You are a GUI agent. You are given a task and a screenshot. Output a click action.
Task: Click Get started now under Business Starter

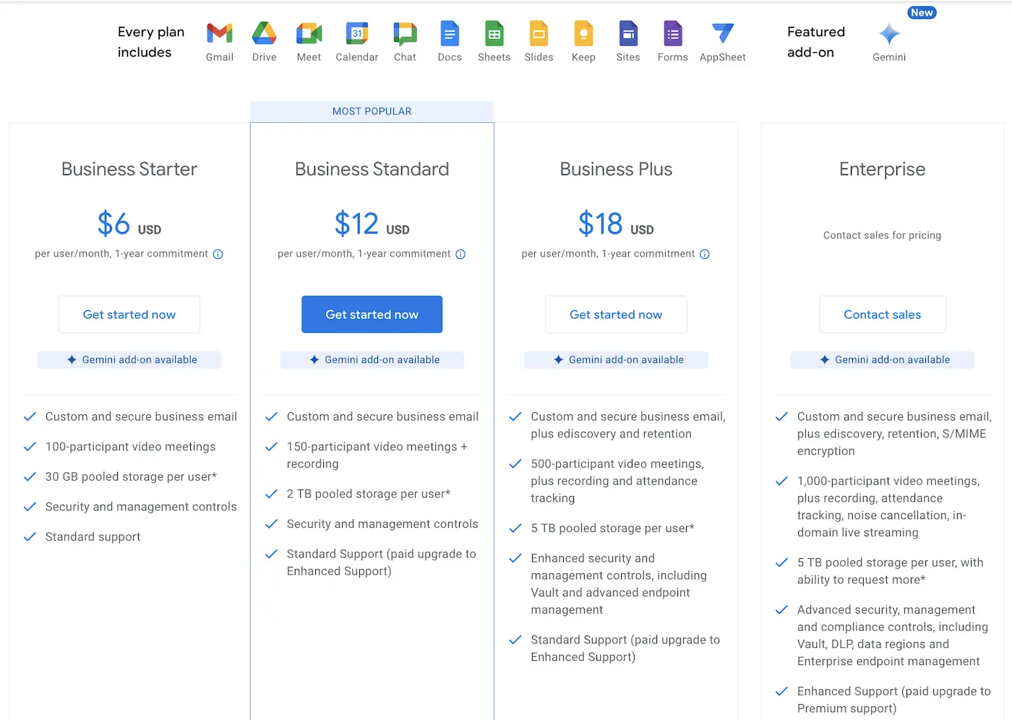pyautogui.click(x=129, y=314)
